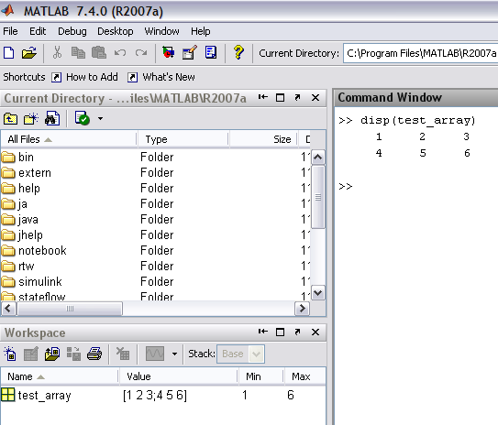The image size is (498, 425).
Task: Create a new M-file from the toolbar
Action: (x=9, y=52)
